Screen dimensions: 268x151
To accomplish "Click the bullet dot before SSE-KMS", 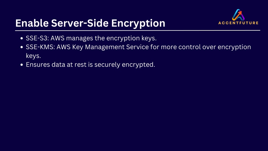I will point(21,47).
